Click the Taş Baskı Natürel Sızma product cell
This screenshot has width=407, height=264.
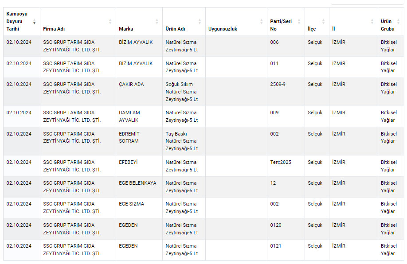tap(184, 141)
